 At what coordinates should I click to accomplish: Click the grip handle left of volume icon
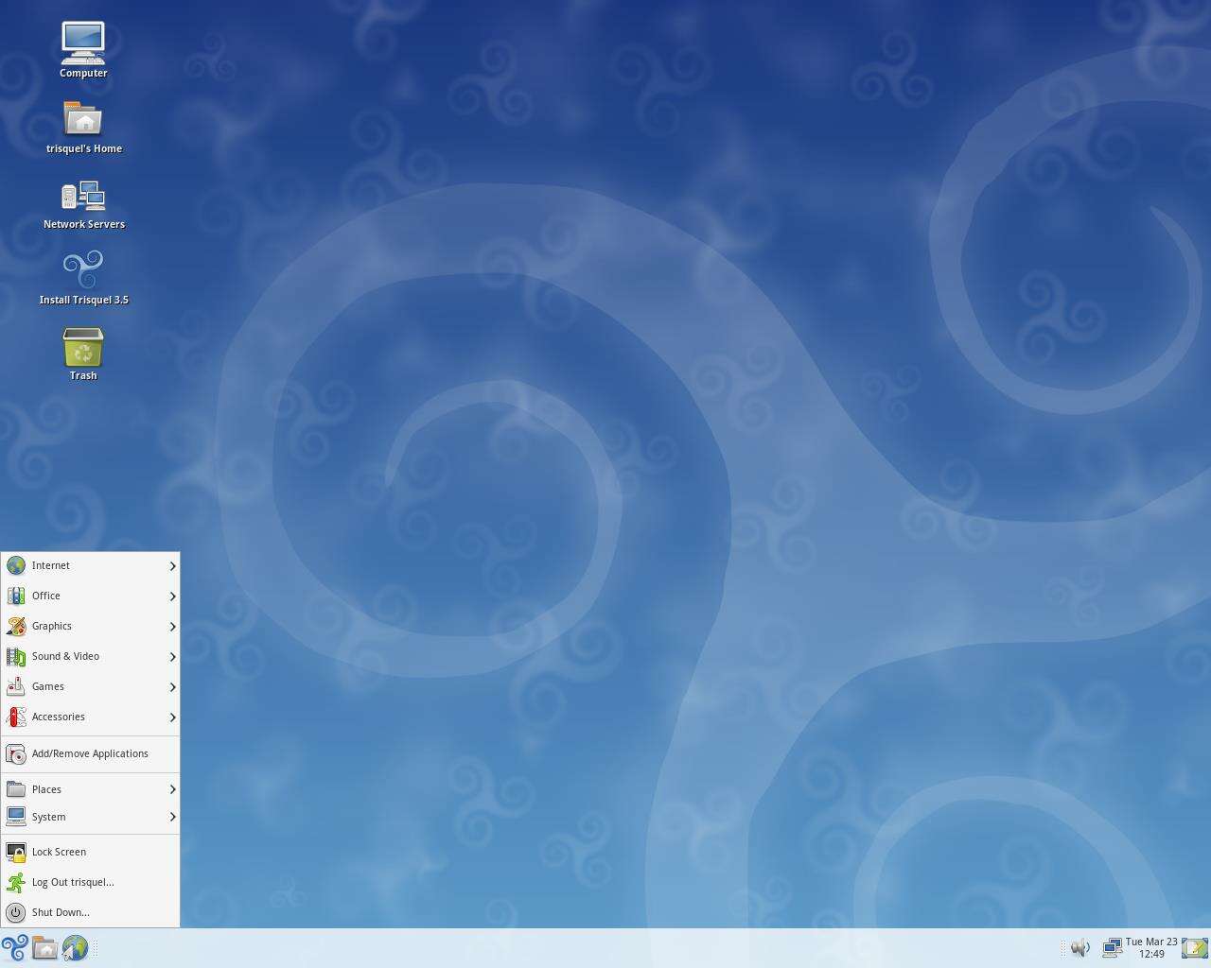[x=1063, y=947]
